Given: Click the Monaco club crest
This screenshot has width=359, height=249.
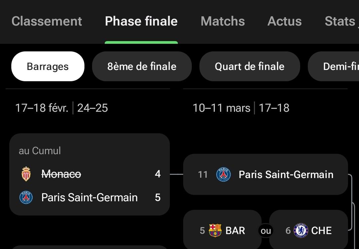Looking at the screenshot, I should (x=26, y=174).
